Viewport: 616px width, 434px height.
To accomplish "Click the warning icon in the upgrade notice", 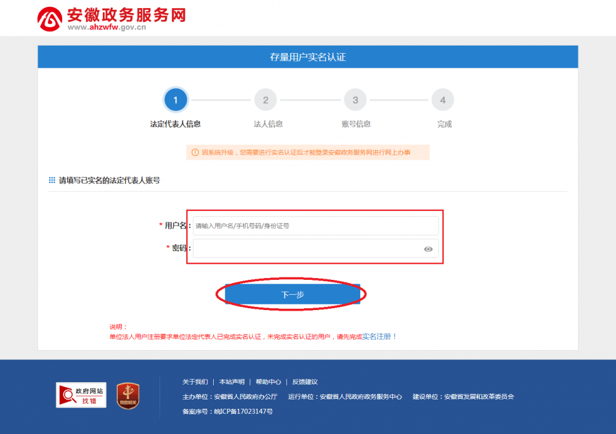I will (x=194, y=152).
